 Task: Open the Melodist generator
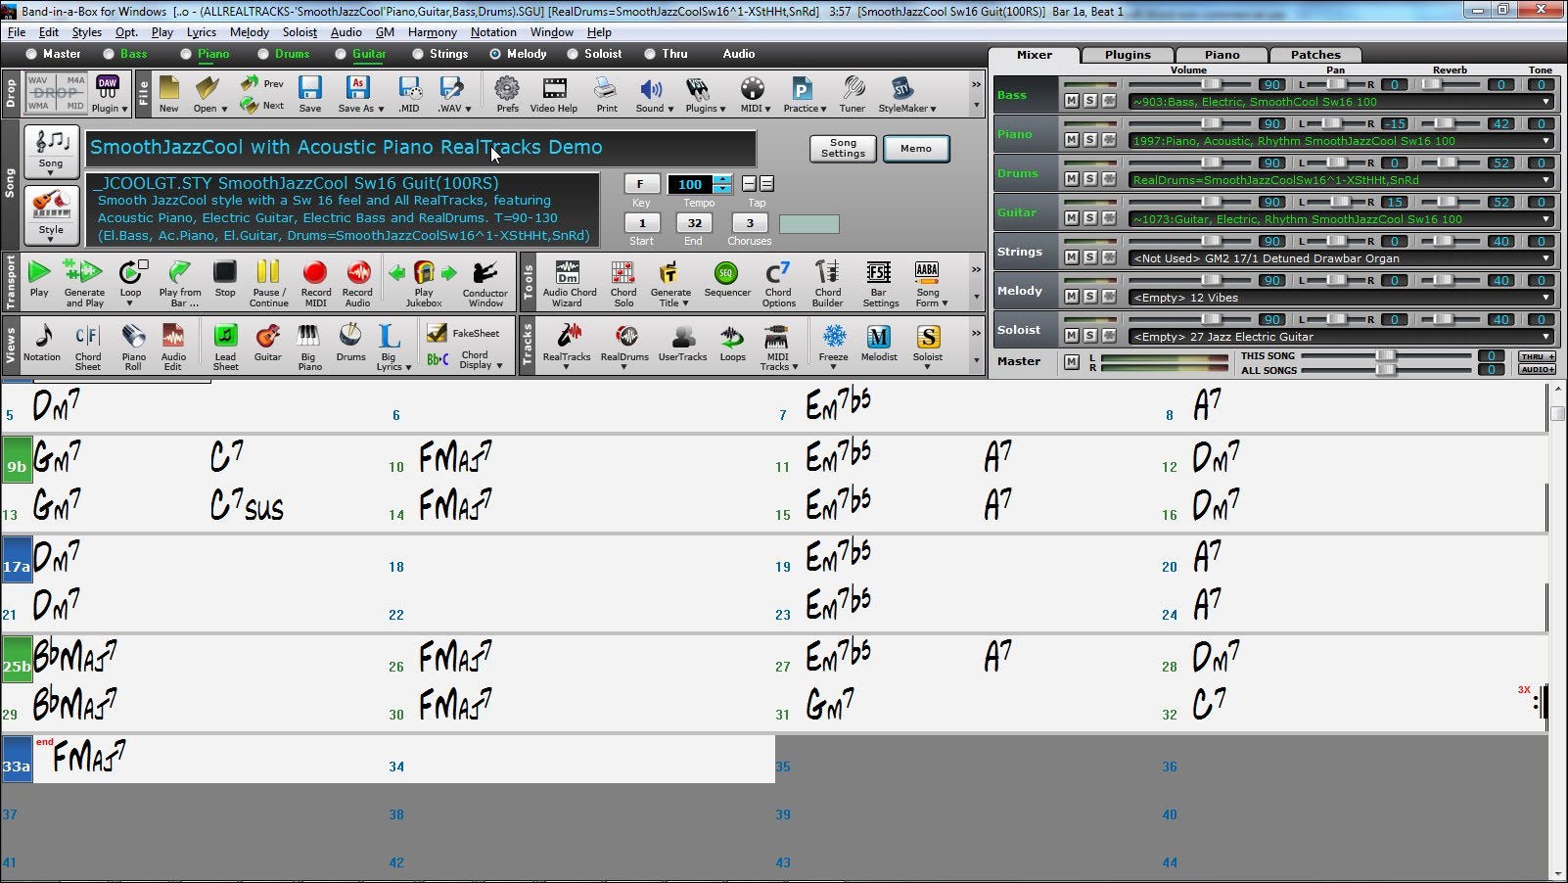878,347
